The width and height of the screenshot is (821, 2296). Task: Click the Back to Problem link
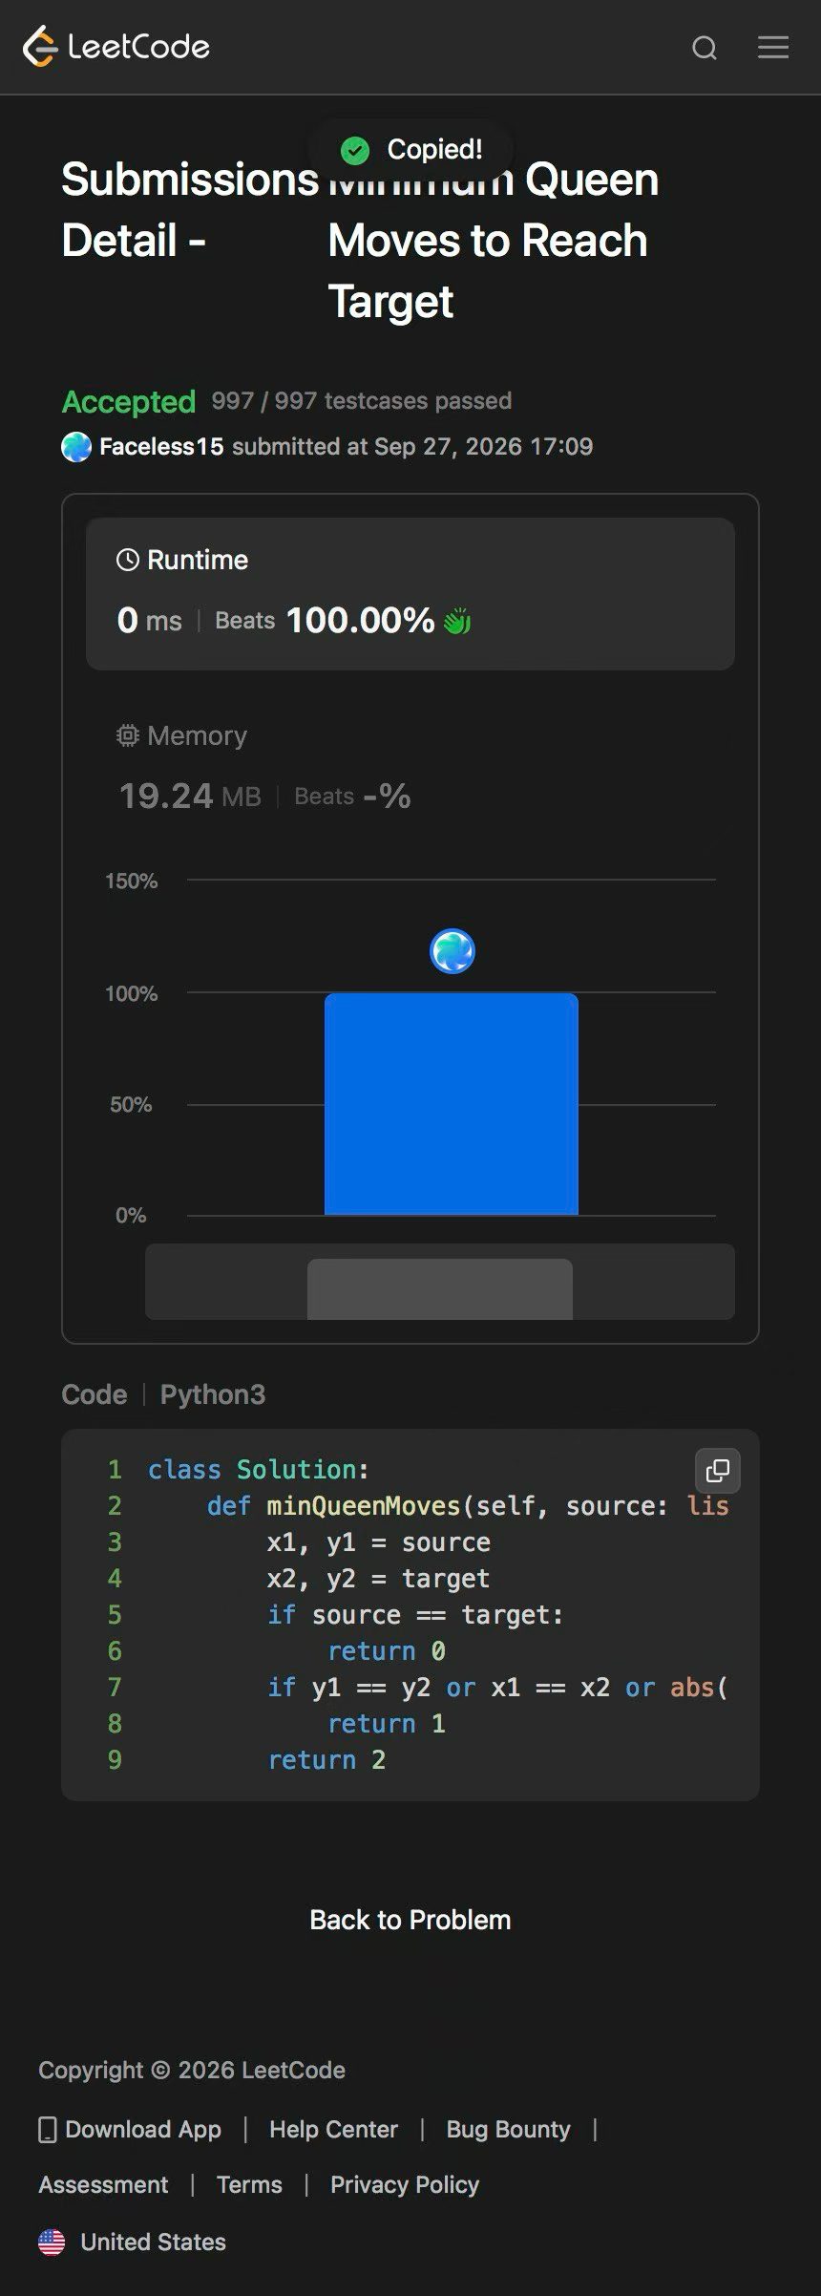[410, 1920]
